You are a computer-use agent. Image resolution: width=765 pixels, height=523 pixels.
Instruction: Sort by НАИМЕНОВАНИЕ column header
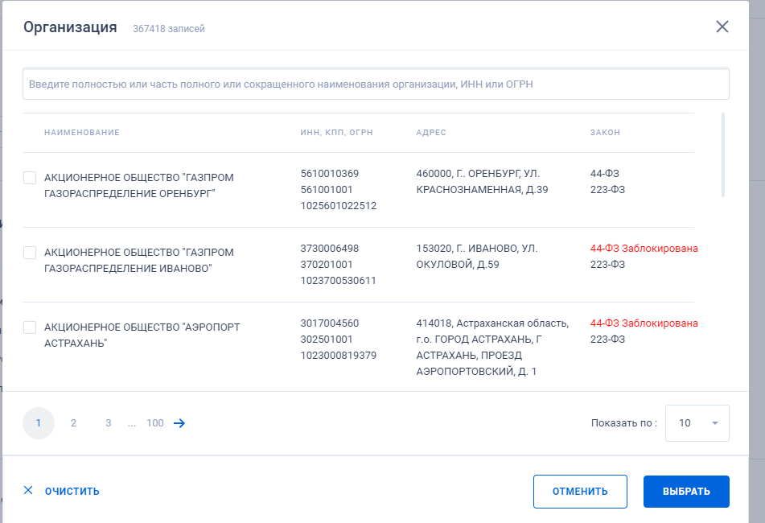(82, 133)
